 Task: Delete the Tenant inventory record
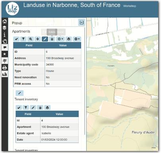[x=40, y=107]
